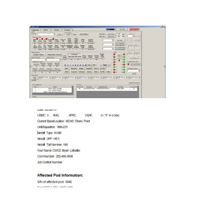Click the Partition Scheme button

pyautogui.click(x=38, y=55)
